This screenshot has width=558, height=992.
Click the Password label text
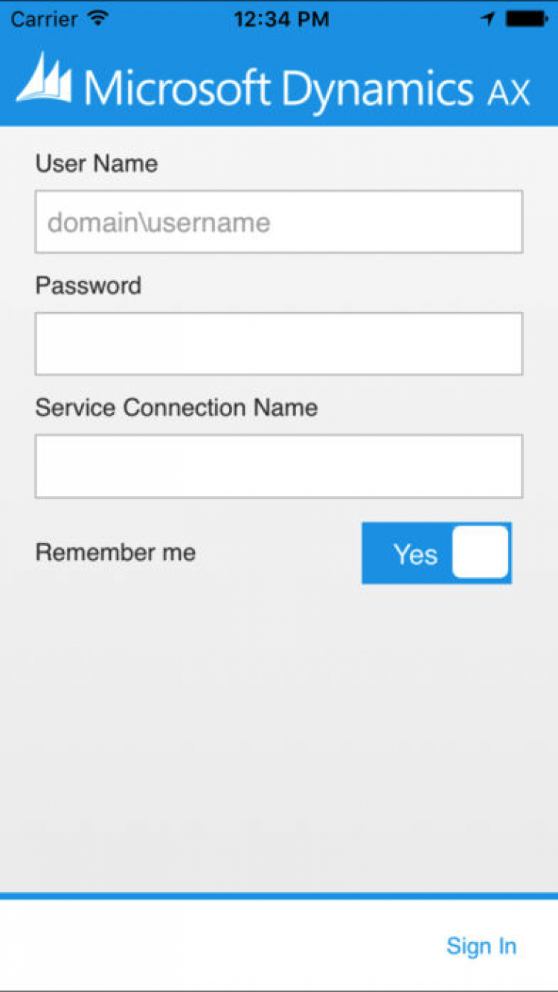click(89, 285)
